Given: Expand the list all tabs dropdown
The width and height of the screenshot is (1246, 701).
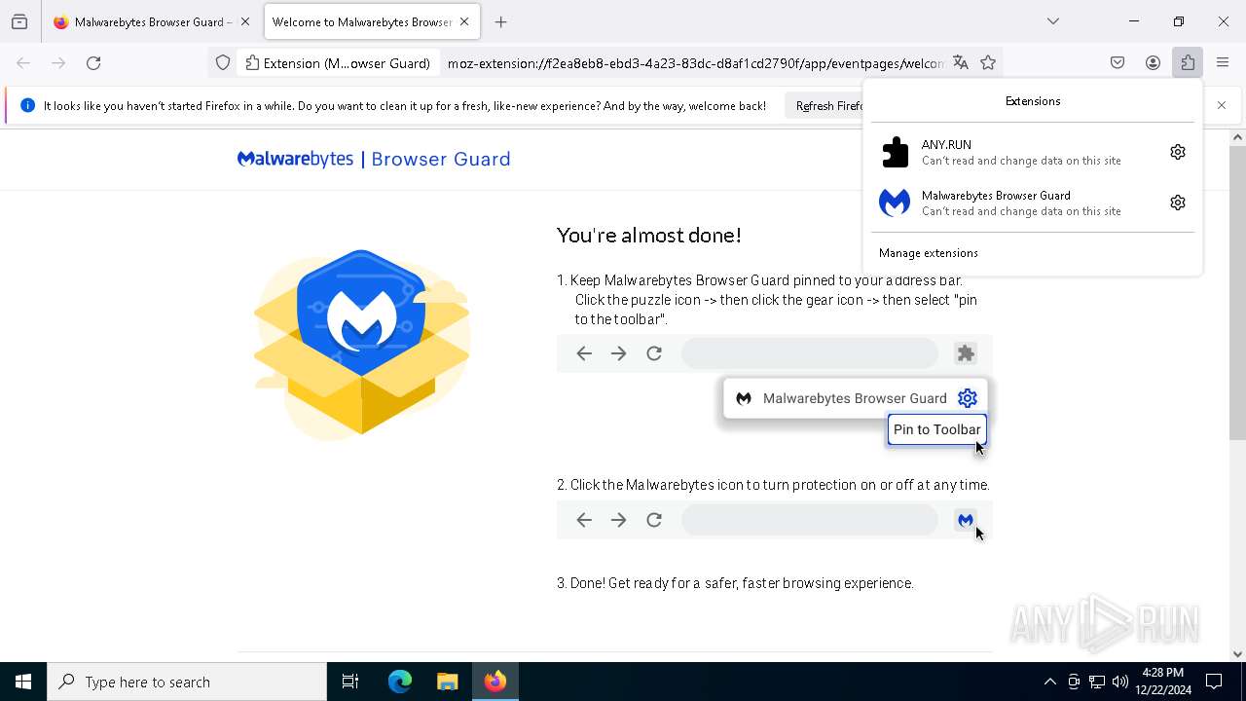Looking at the screenshot, I should click(1053, 21).
